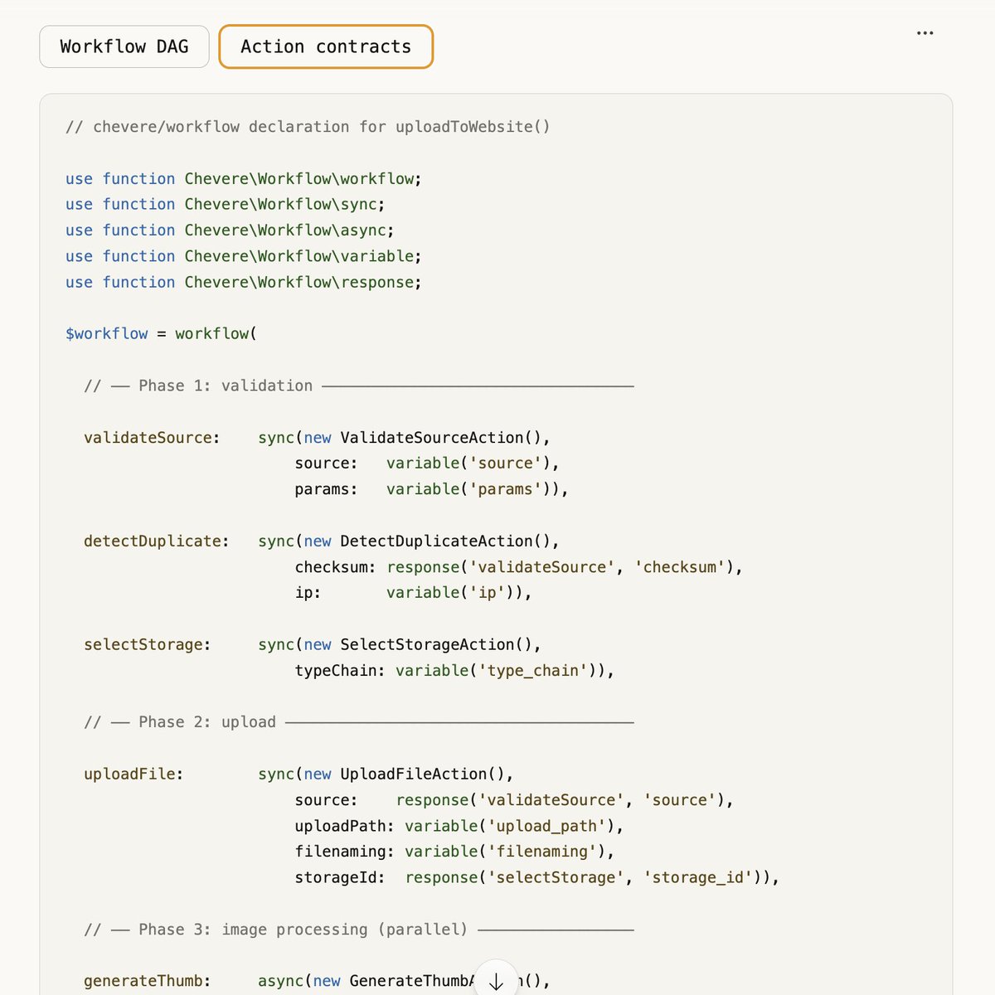Viewport: 995px width, 995px height.
Task: Click 'ValidateSourceAction()' in the code
Action: point(440,438)
